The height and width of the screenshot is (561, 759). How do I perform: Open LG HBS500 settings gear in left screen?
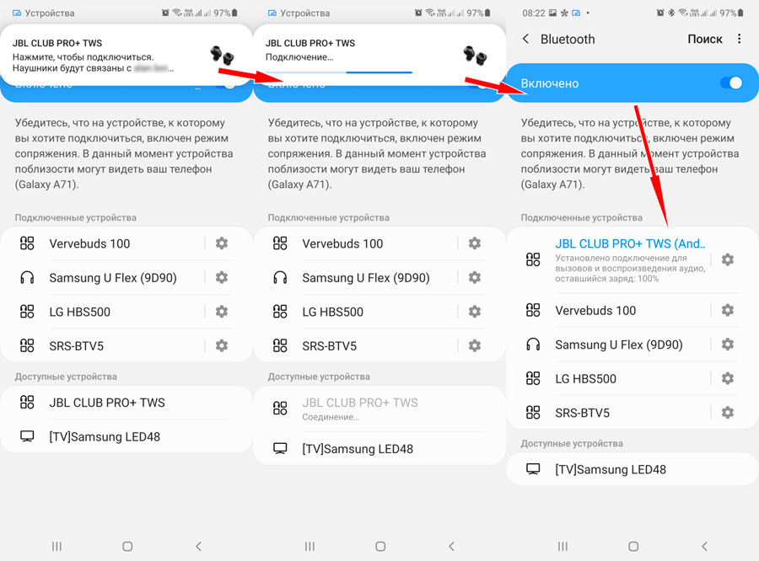click(x=222, y=312)
